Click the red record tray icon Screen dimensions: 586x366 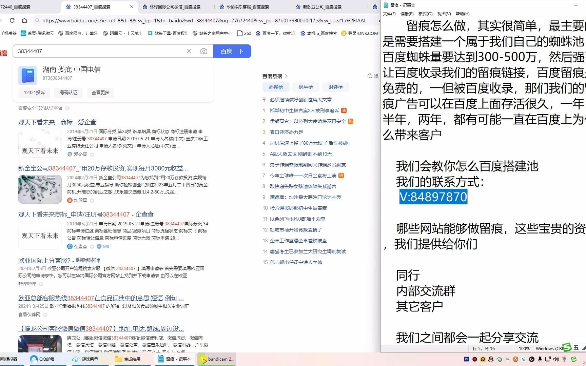click(475, 359)
